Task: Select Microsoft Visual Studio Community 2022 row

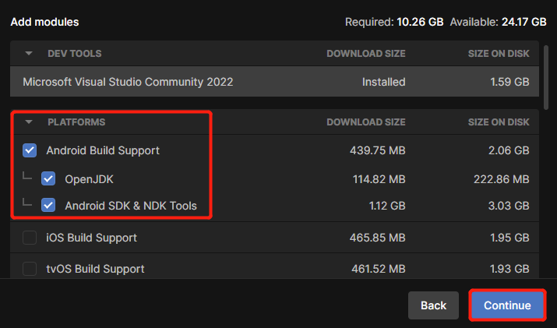Action: 274,81
